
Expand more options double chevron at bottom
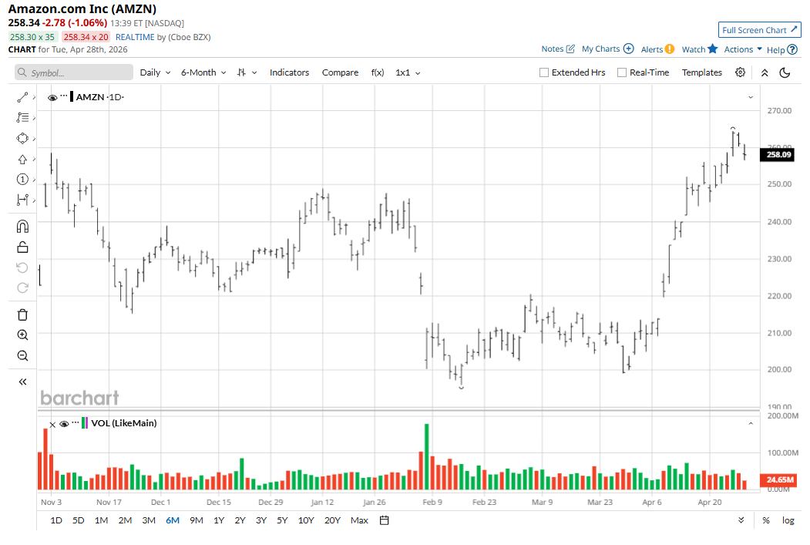741,520
